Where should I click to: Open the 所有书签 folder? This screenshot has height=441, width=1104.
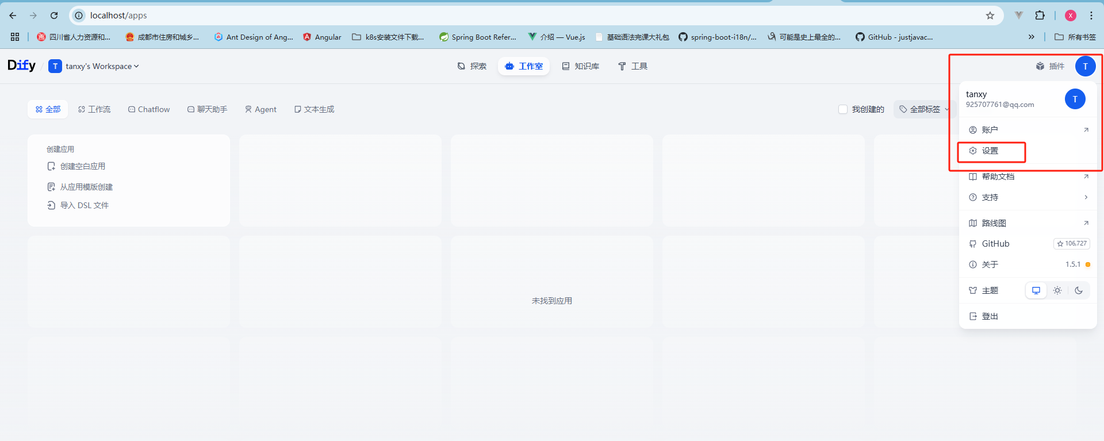[1075, 37]
